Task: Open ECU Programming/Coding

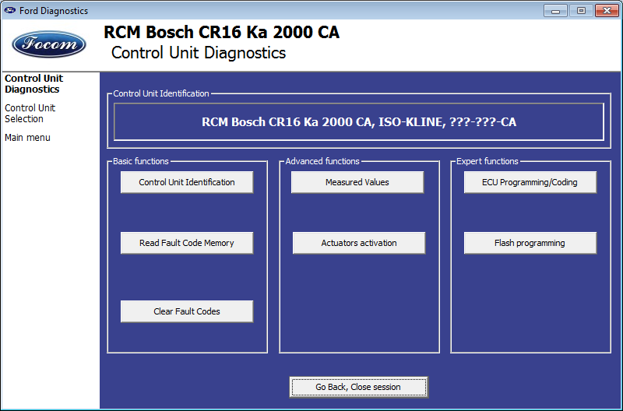Action: [x=530, y=182]
